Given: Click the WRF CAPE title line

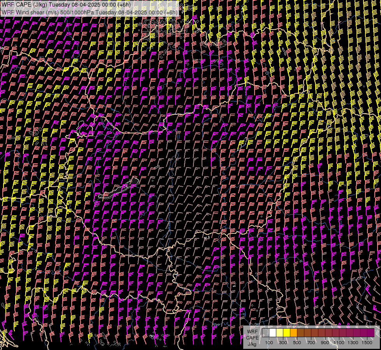Looking at the screenshot, I should point(66,5).
